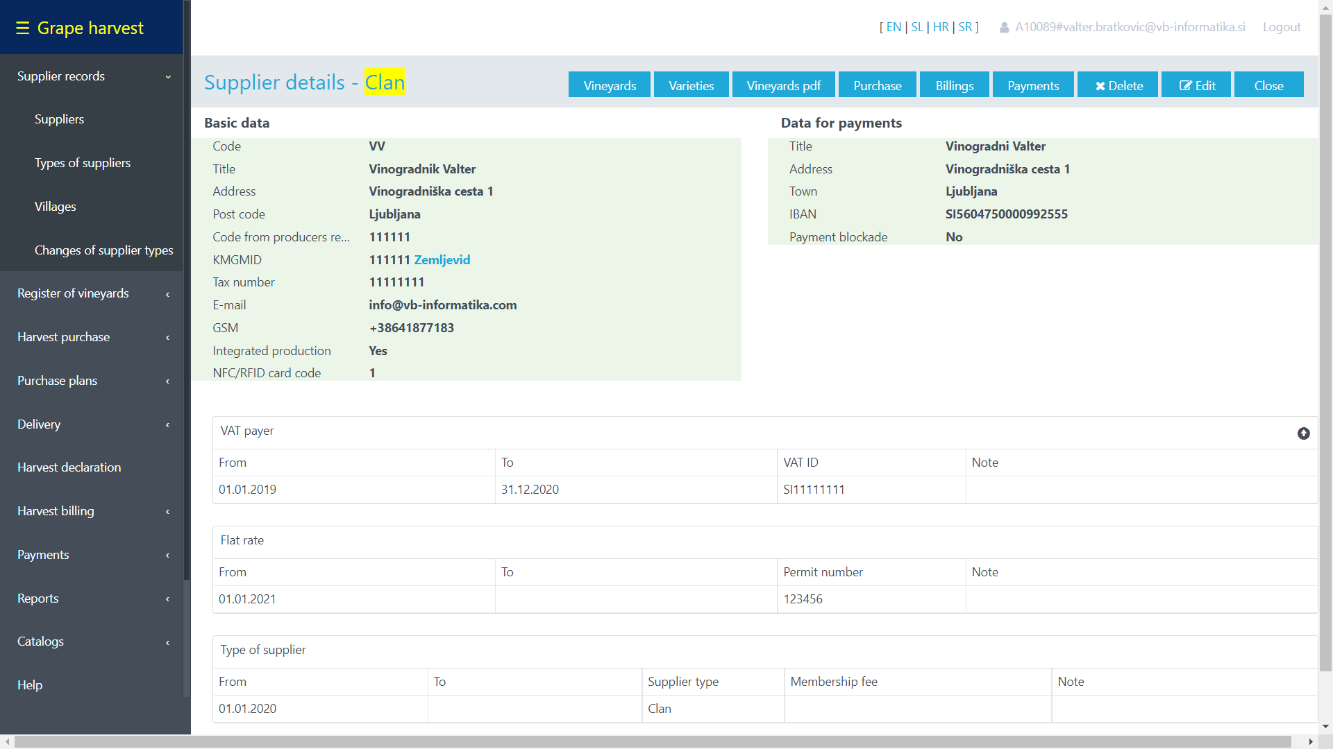Expand the Delivery menu
The width and height of the screenshot is (1333, 749).
(x=92, y=424)
